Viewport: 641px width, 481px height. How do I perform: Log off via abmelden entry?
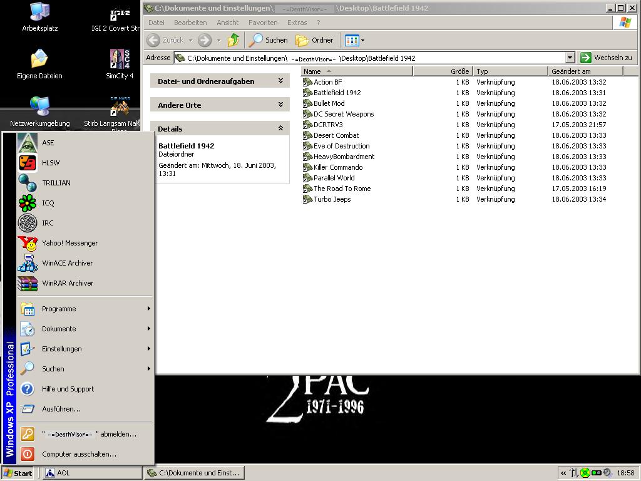pyautogui.click(x=85, y=434)
